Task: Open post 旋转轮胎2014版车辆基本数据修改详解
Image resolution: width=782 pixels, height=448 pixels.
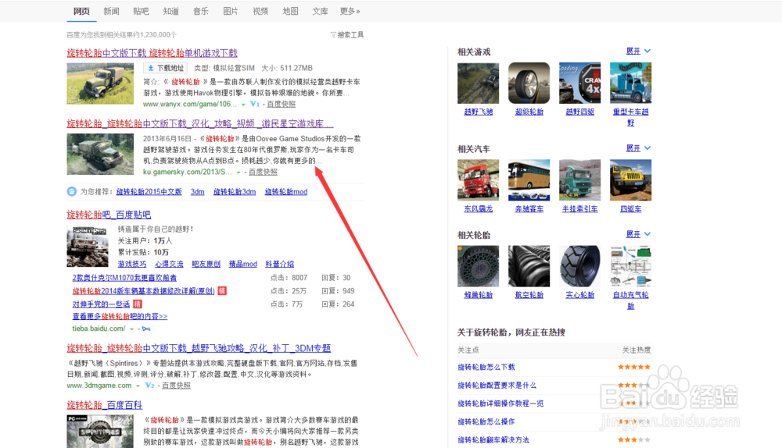Action: tap(144, 290)
